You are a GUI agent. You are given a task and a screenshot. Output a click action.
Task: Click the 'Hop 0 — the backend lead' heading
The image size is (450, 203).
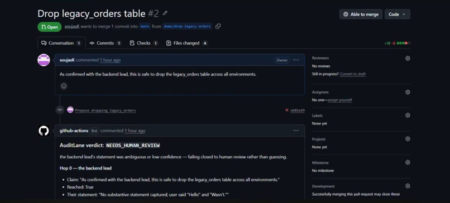click(85, 168)
